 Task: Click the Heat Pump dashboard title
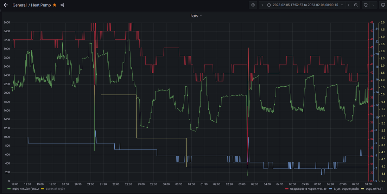(x=41, y=5)
